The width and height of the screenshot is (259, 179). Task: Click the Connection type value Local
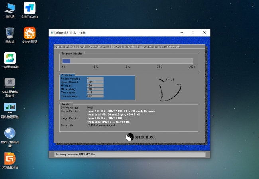coord(90,107)
